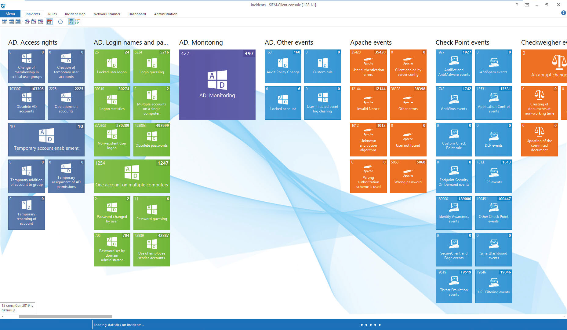Screen dimensions: 567x330
Task: Open the Menu button
Action: 10,14
